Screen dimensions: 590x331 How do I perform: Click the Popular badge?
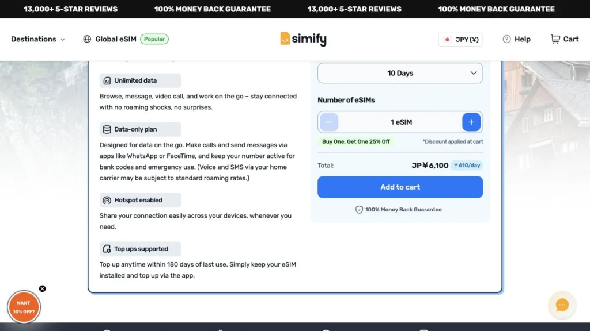click(154, 39)
